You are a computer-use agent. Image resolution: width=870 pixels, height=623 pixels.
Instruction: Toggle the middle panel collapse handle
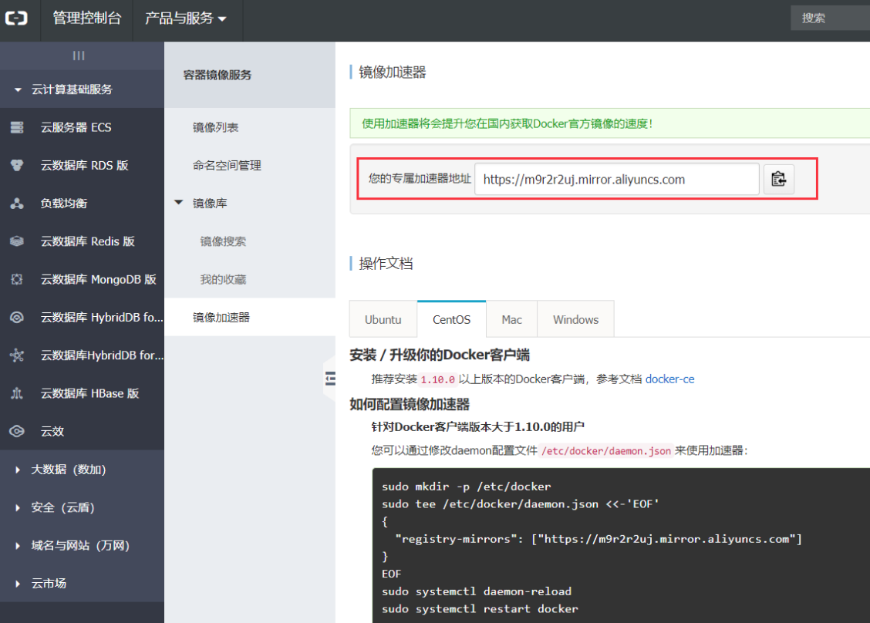click(330, 379)
